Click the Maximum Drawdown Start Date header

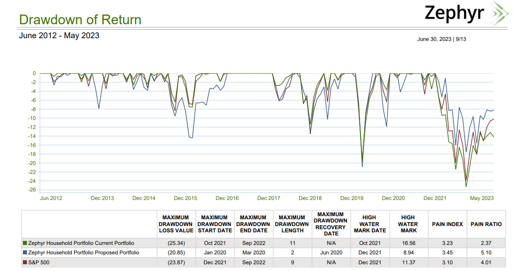point(215,224)
